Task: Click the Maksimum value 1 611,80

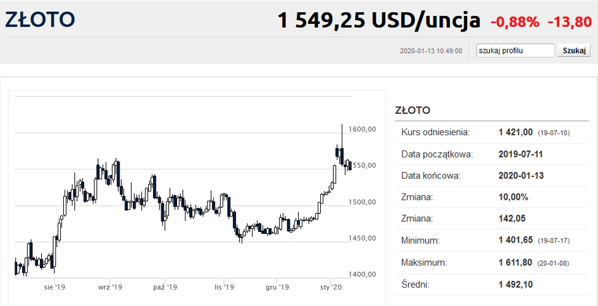Action: (x=515, y=262)
